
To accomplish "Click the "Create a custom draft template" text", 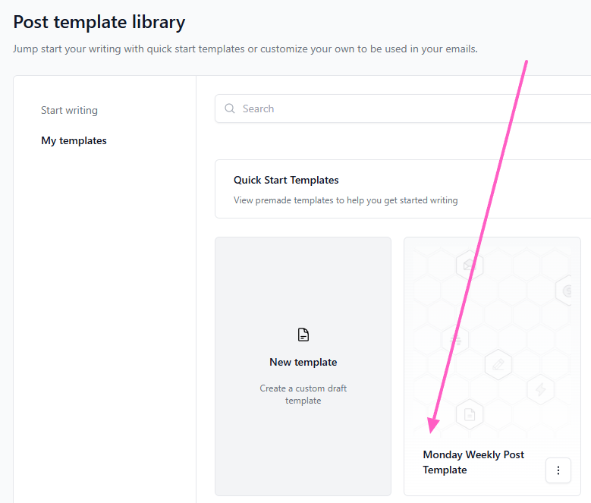I will [x=303, y=395].
